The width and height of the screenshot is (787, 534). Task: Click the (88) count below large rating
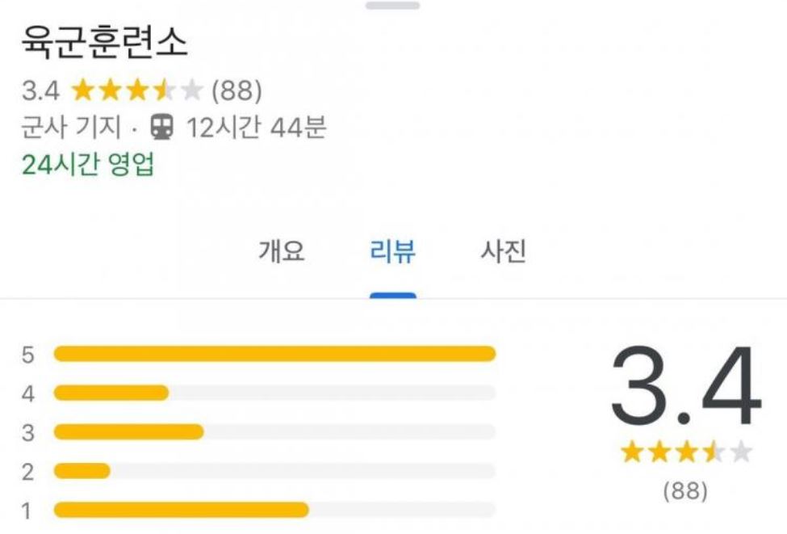pyautogui.click(x=685, y=490)
